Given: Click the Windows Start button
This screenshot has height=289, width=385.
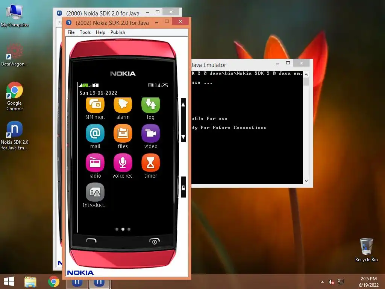Looking at the screenshot, I should [x=9, y=281].
